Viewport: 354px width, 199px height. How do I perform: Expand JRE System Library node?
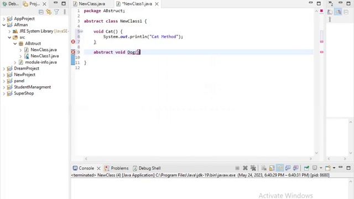tap(9, 31)
